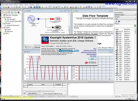Image resolution: width=138 pixels, height=101 pixels.
Task: Click into the Filter By input field
Action: tap(124, 26)
